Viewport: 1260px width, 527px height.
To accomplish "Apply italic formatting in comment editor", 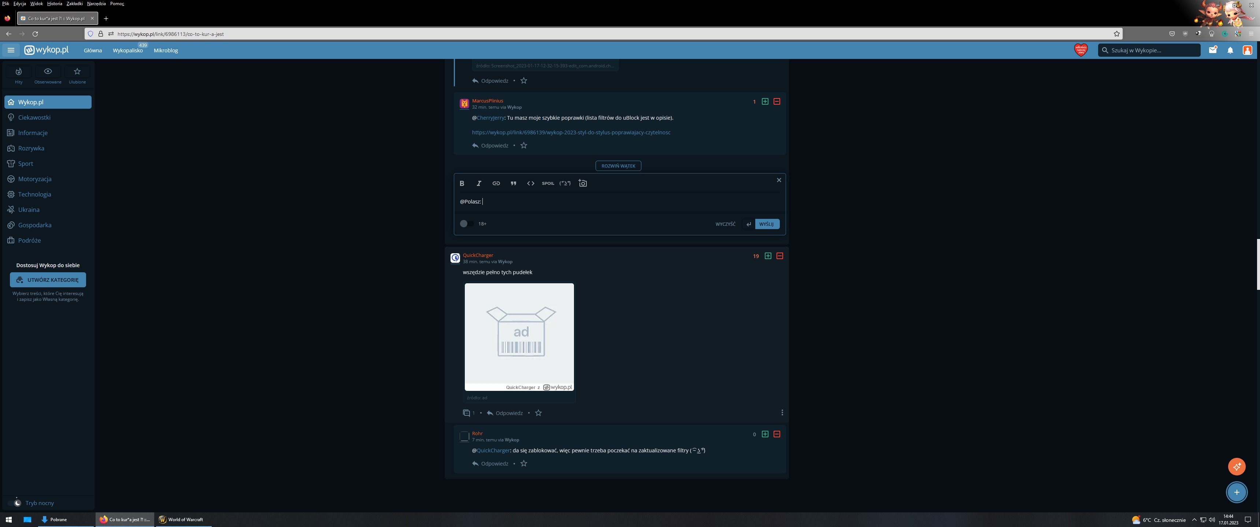I will 479,183.
